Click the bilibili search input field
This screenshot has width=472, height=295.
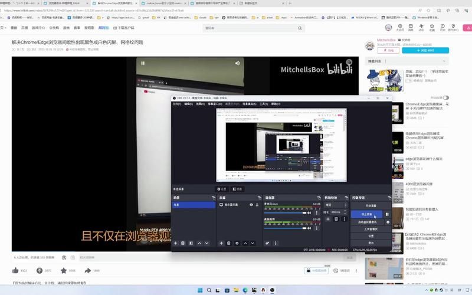[250, 28]
